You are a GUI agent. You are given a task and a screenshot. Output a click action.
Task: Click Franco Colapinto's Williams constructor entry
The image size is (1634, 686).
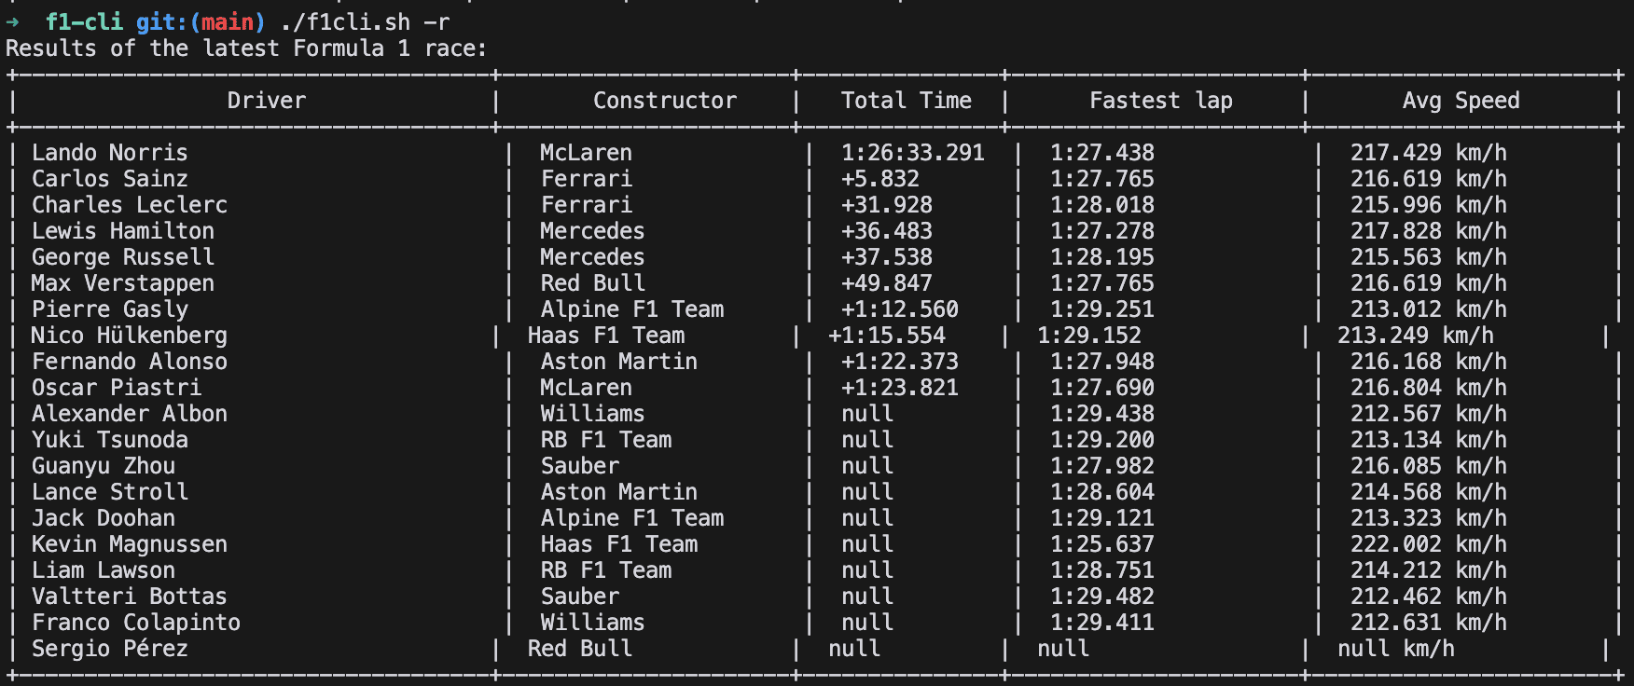pyautogui.click(x=593, y=623)
